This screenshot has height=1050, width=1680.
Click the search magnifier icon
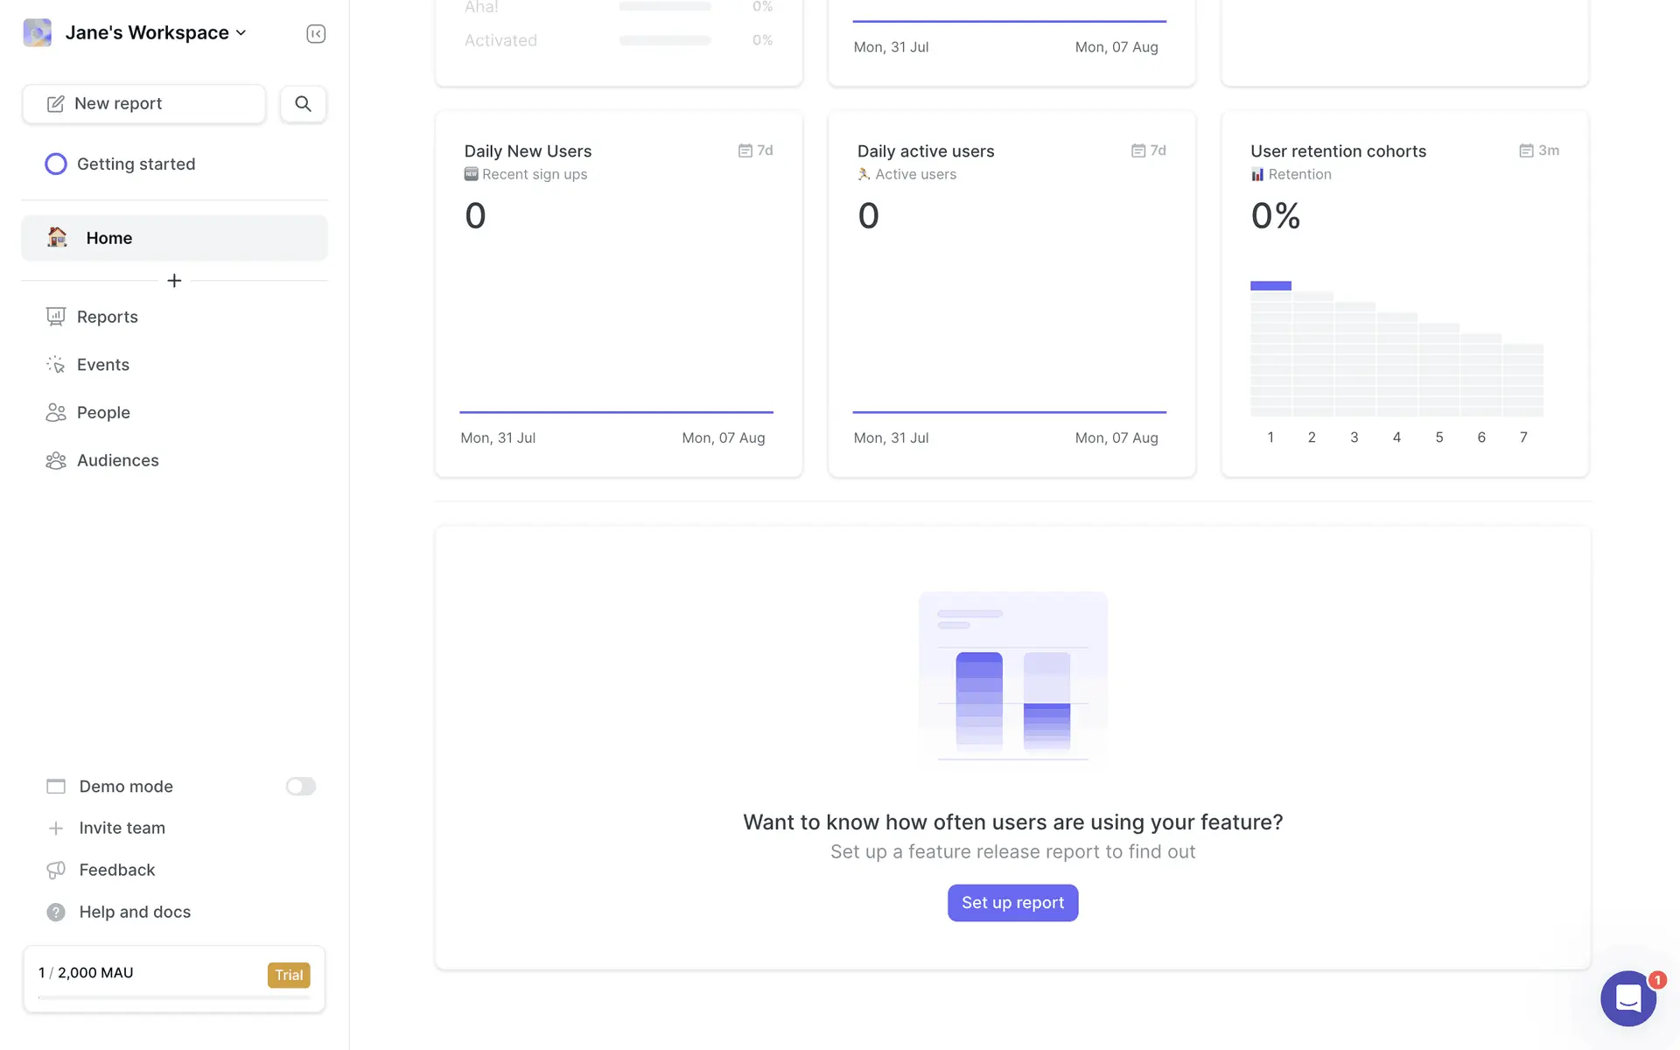(x=303, y=103)
